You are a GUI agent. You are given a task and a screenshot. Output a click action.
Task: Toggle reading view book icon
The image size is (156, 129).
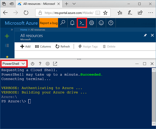[x=98, y=13]
